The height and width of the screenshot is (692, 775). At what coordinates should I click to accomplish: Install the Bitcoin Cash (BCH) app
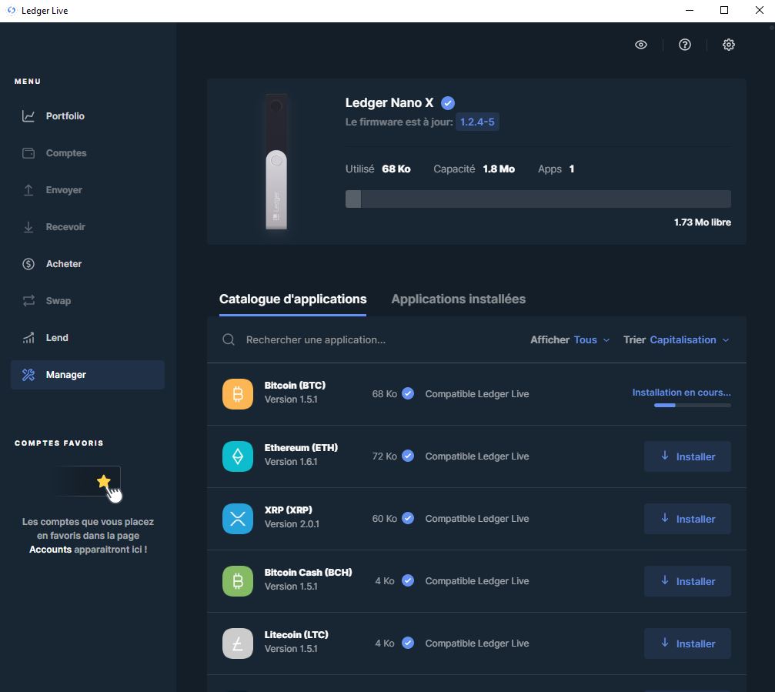coord(687,581)
